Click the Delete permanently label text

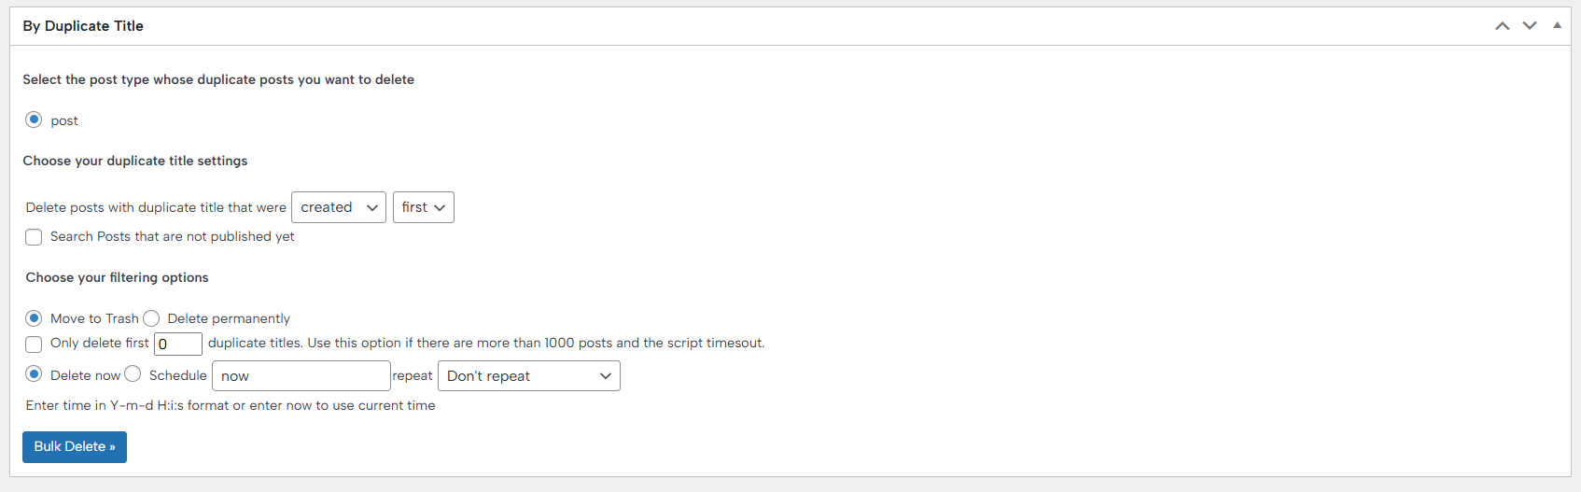(229, 319)
